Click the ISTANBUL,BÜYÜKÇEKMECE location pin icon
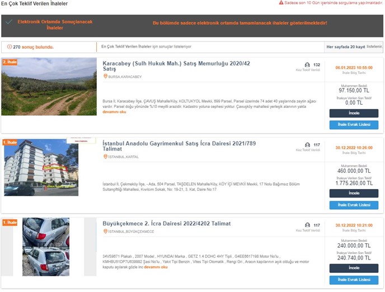 [105, 232]
